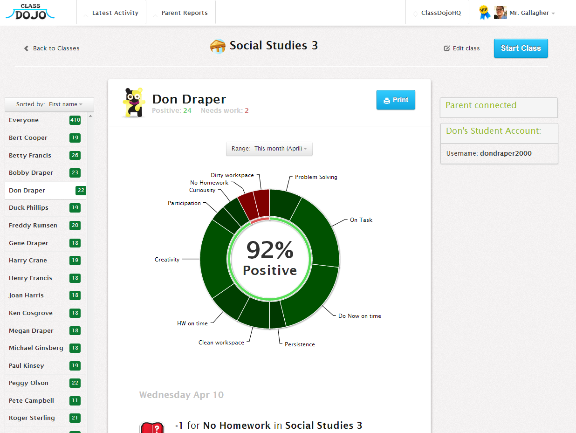Select Bobby Draper in student list
The height and width of the screenshot is (433, 576).
[x=45, y=173]
